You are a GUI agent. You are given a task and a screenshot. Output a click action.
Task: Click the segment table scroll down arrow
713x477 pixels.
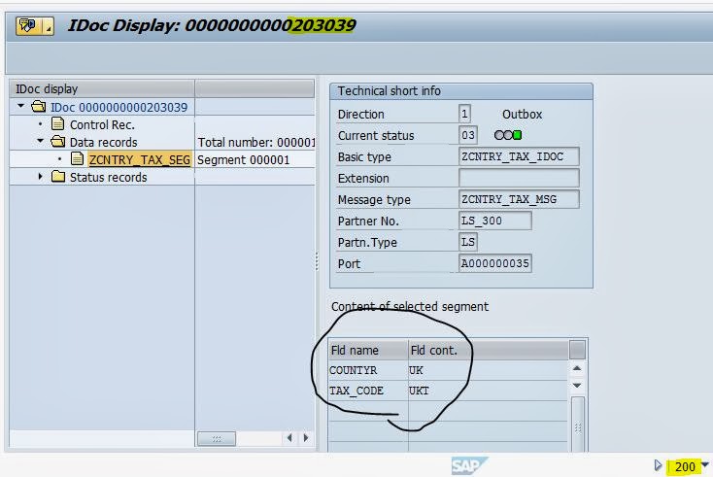tap(577, 385)
